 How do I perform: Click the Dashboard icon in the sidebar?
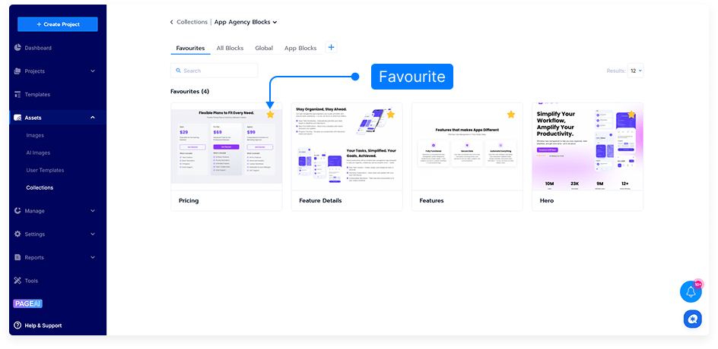17,48
